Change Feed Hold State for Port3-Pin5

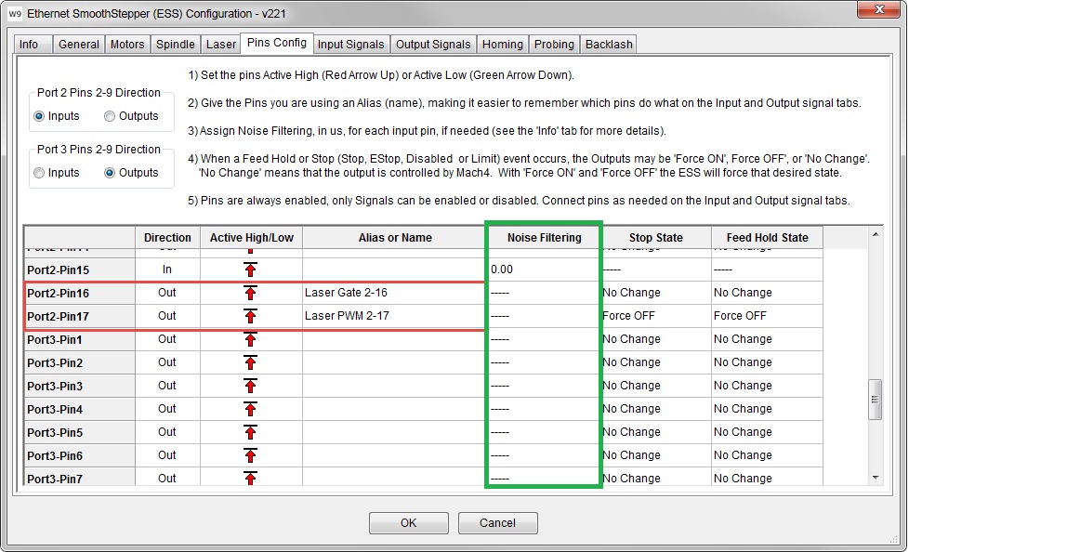tap(768, 432)
